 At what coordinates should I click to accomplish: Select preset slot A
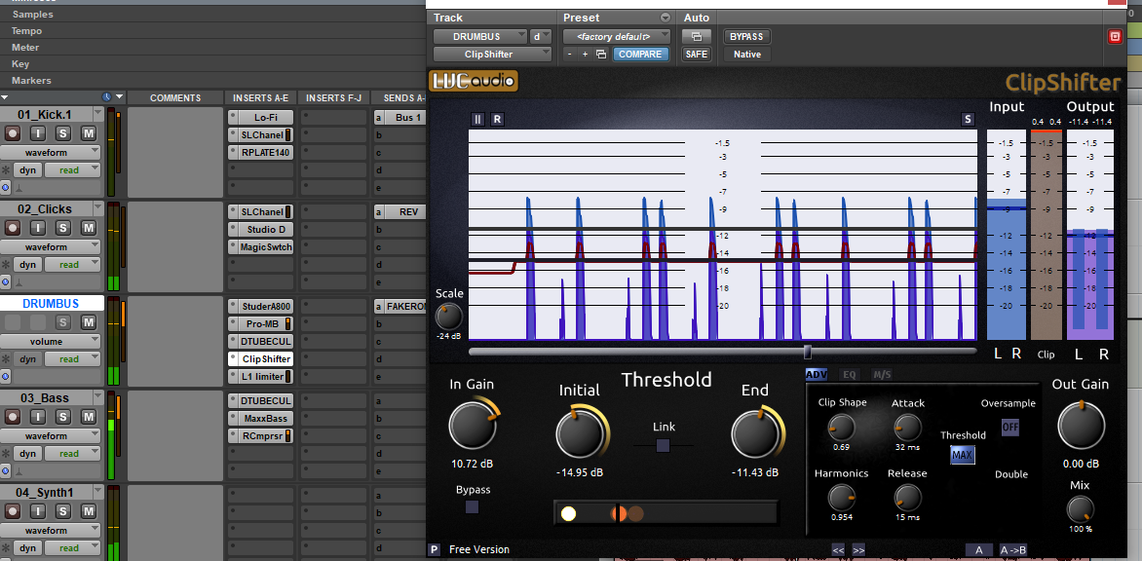click(979, 549)
